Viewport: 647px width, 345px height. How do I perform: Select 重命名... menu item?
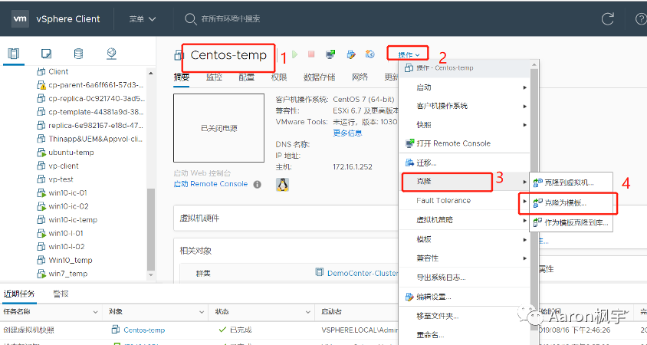tap(465, 335)
